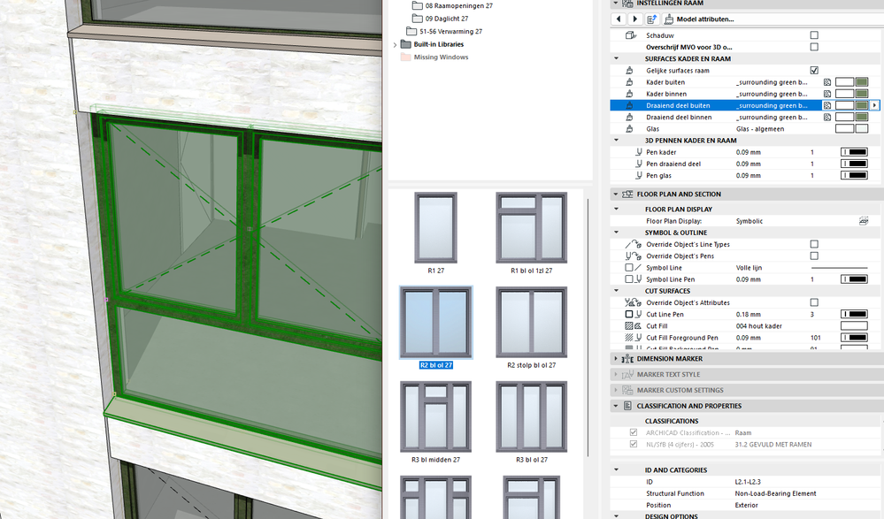Image resolution: width=884 pixels, height=519 pixels.
Task: Click the Floor Plan Display options icon
Action: [x=863, y=221]
